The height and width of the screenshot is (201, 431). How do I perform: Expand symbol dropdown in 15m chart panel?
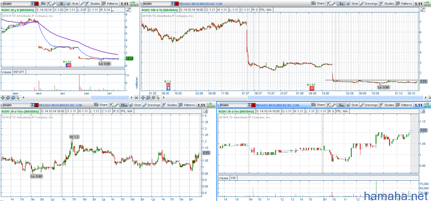point(32,105)
